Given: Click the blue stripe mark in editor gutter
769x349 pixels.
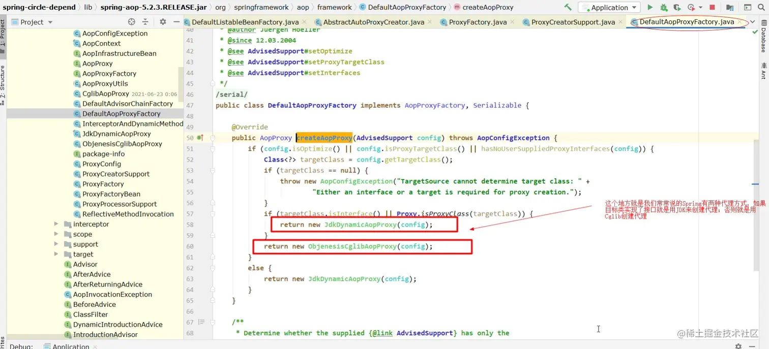Looking at the screenshot, I should pos(755,184).
